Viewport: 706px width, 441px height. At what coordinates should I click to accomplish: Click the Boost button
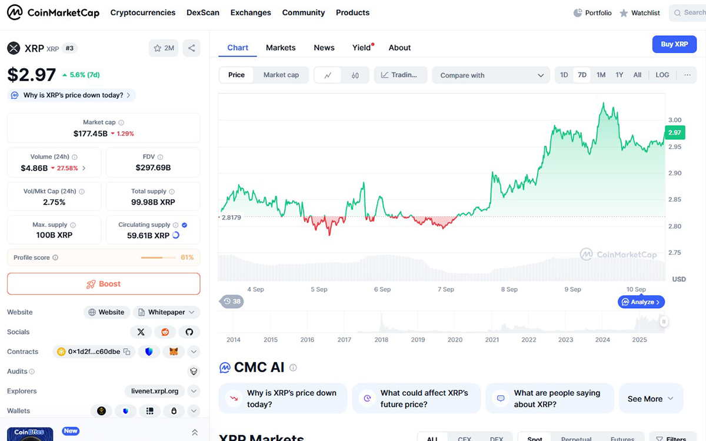[x=104, y=284]
